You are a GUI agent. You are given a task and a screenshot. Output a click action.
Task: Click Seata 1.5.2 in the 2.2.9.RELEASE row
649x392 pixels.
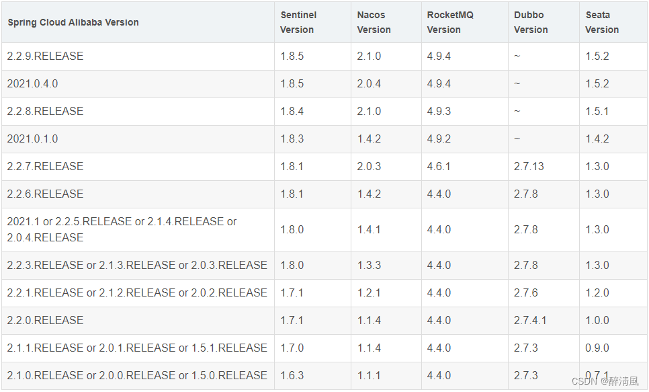(x=597, y=56)
